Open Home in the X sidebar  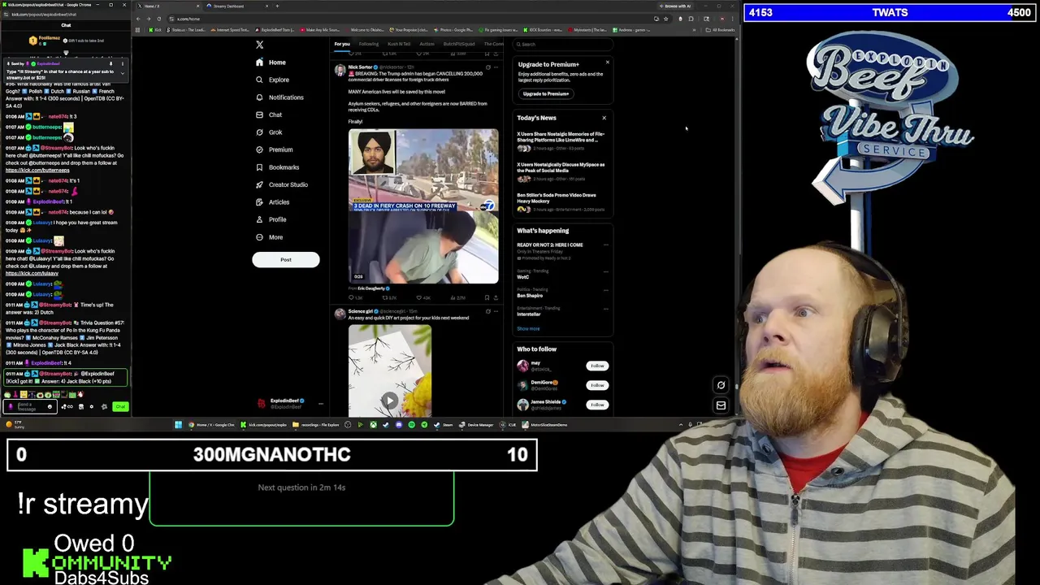point(271,63)
